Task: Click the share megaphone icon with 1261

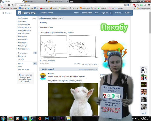Action: (x=75, y=64)
